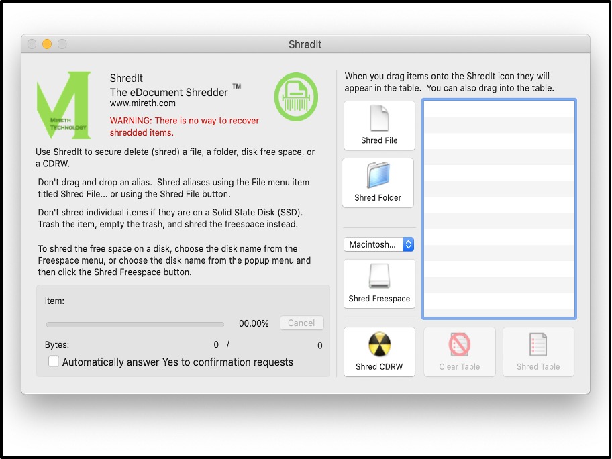Click the Shred File document icon button
The image size is (612, 459).
point(379,125)
